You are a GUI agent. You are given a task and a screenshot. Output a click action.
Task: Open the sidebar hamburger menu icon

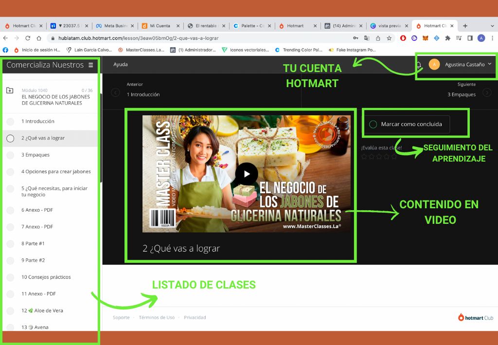point(90,65)
